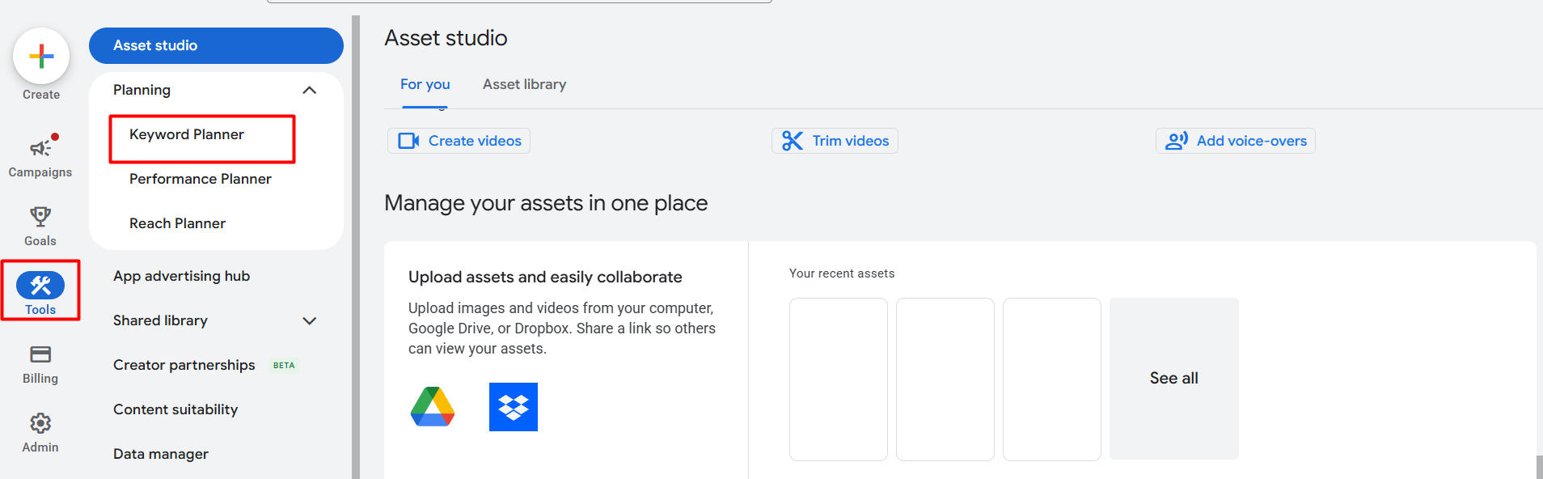This screenshot has width=1543, height=479.
Task: Click See all recent assets
Action: (1173, 378)
